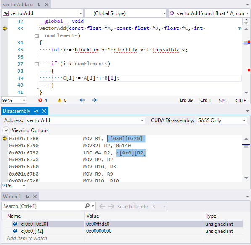Close the Watch 1 window
Screen dimensions: 251x245
click(x=35, y=197)
